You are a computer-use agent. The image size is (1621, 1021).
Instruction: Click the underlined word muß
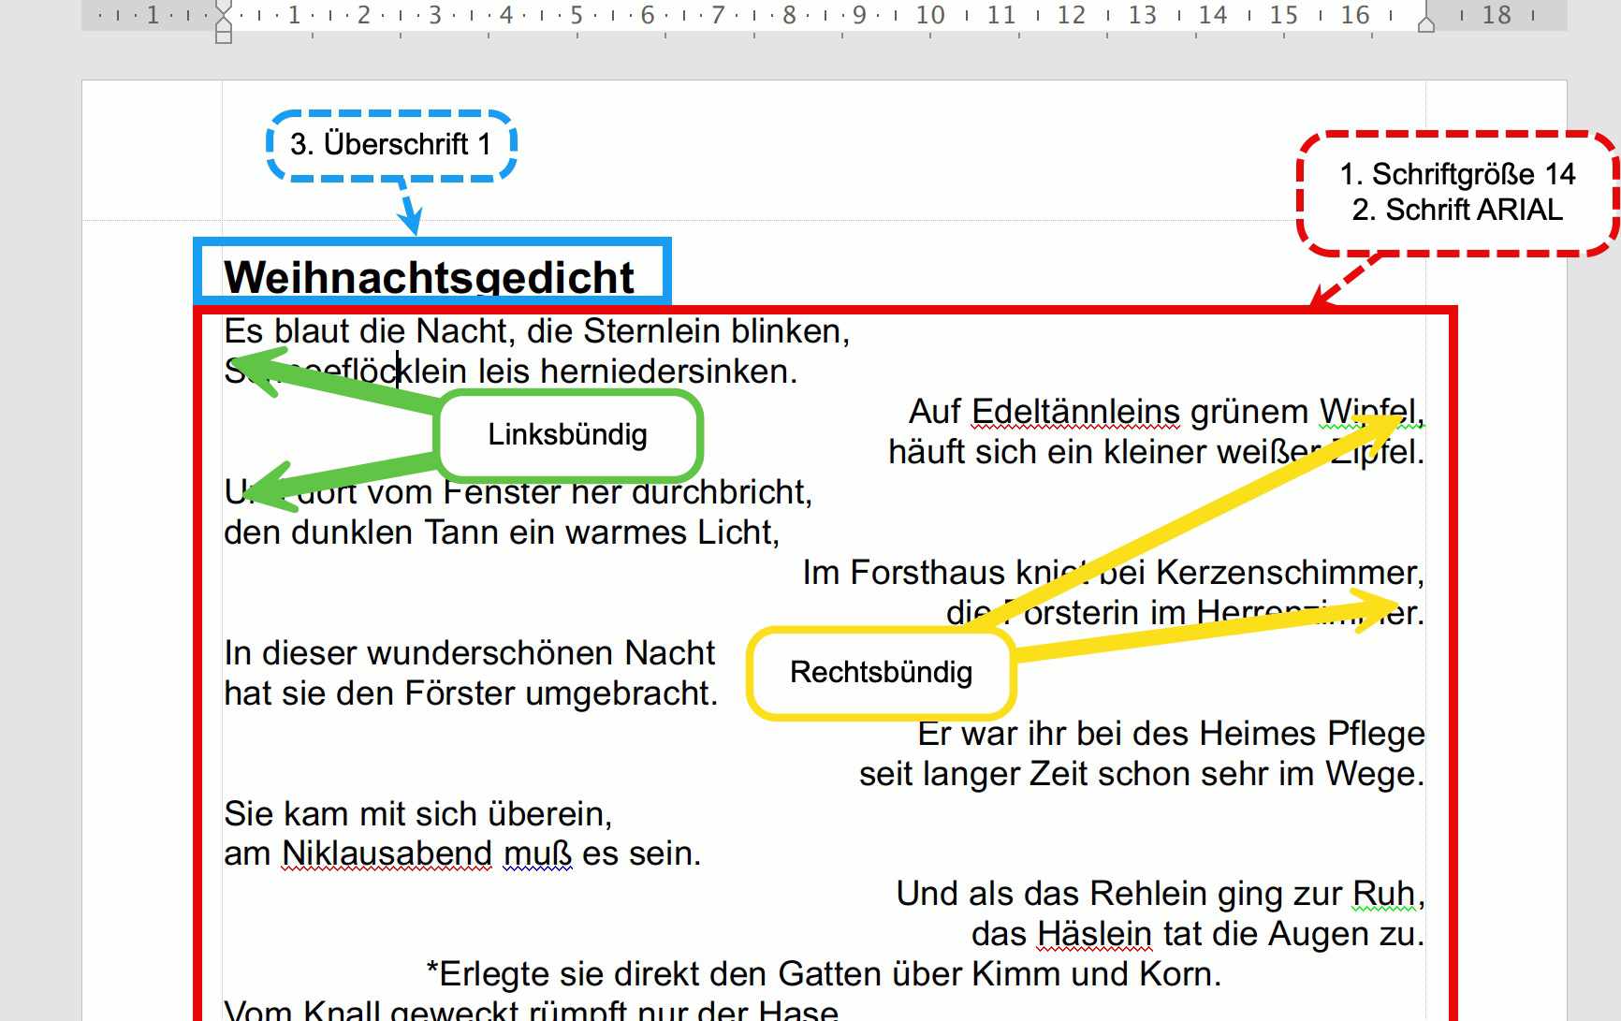tap(537, 853)
